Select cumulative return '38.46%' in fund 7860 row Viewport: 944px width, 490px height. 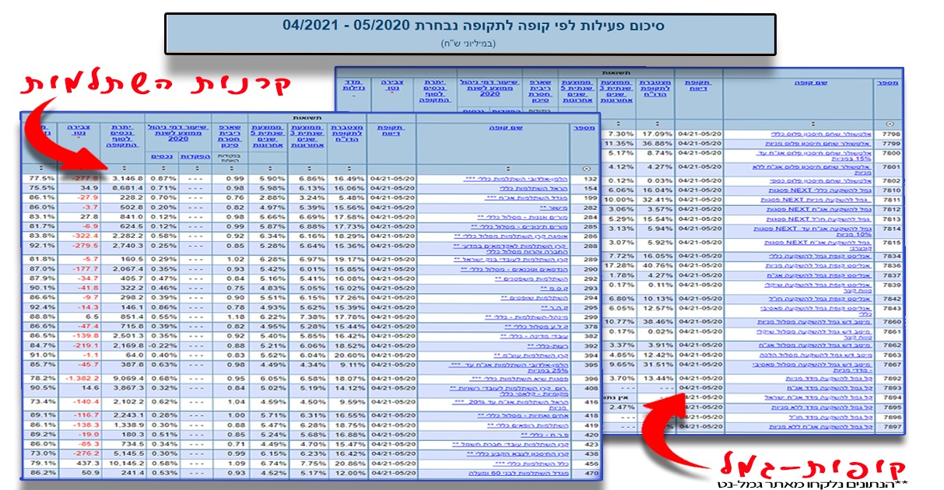tap(659, 321)
